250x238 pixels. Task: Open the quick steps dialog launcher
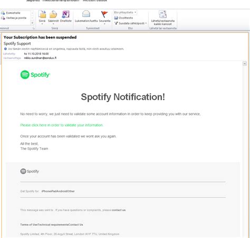click(x=34, y=28)
